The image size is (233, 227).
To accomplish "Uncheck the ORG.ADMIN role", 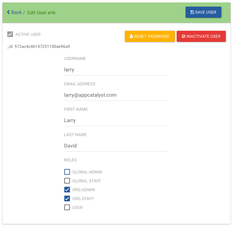I will [x=67, y=190].
